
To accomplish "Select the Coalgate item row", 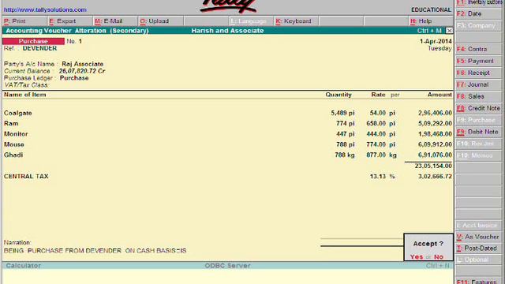I will (x=228, y=113).
